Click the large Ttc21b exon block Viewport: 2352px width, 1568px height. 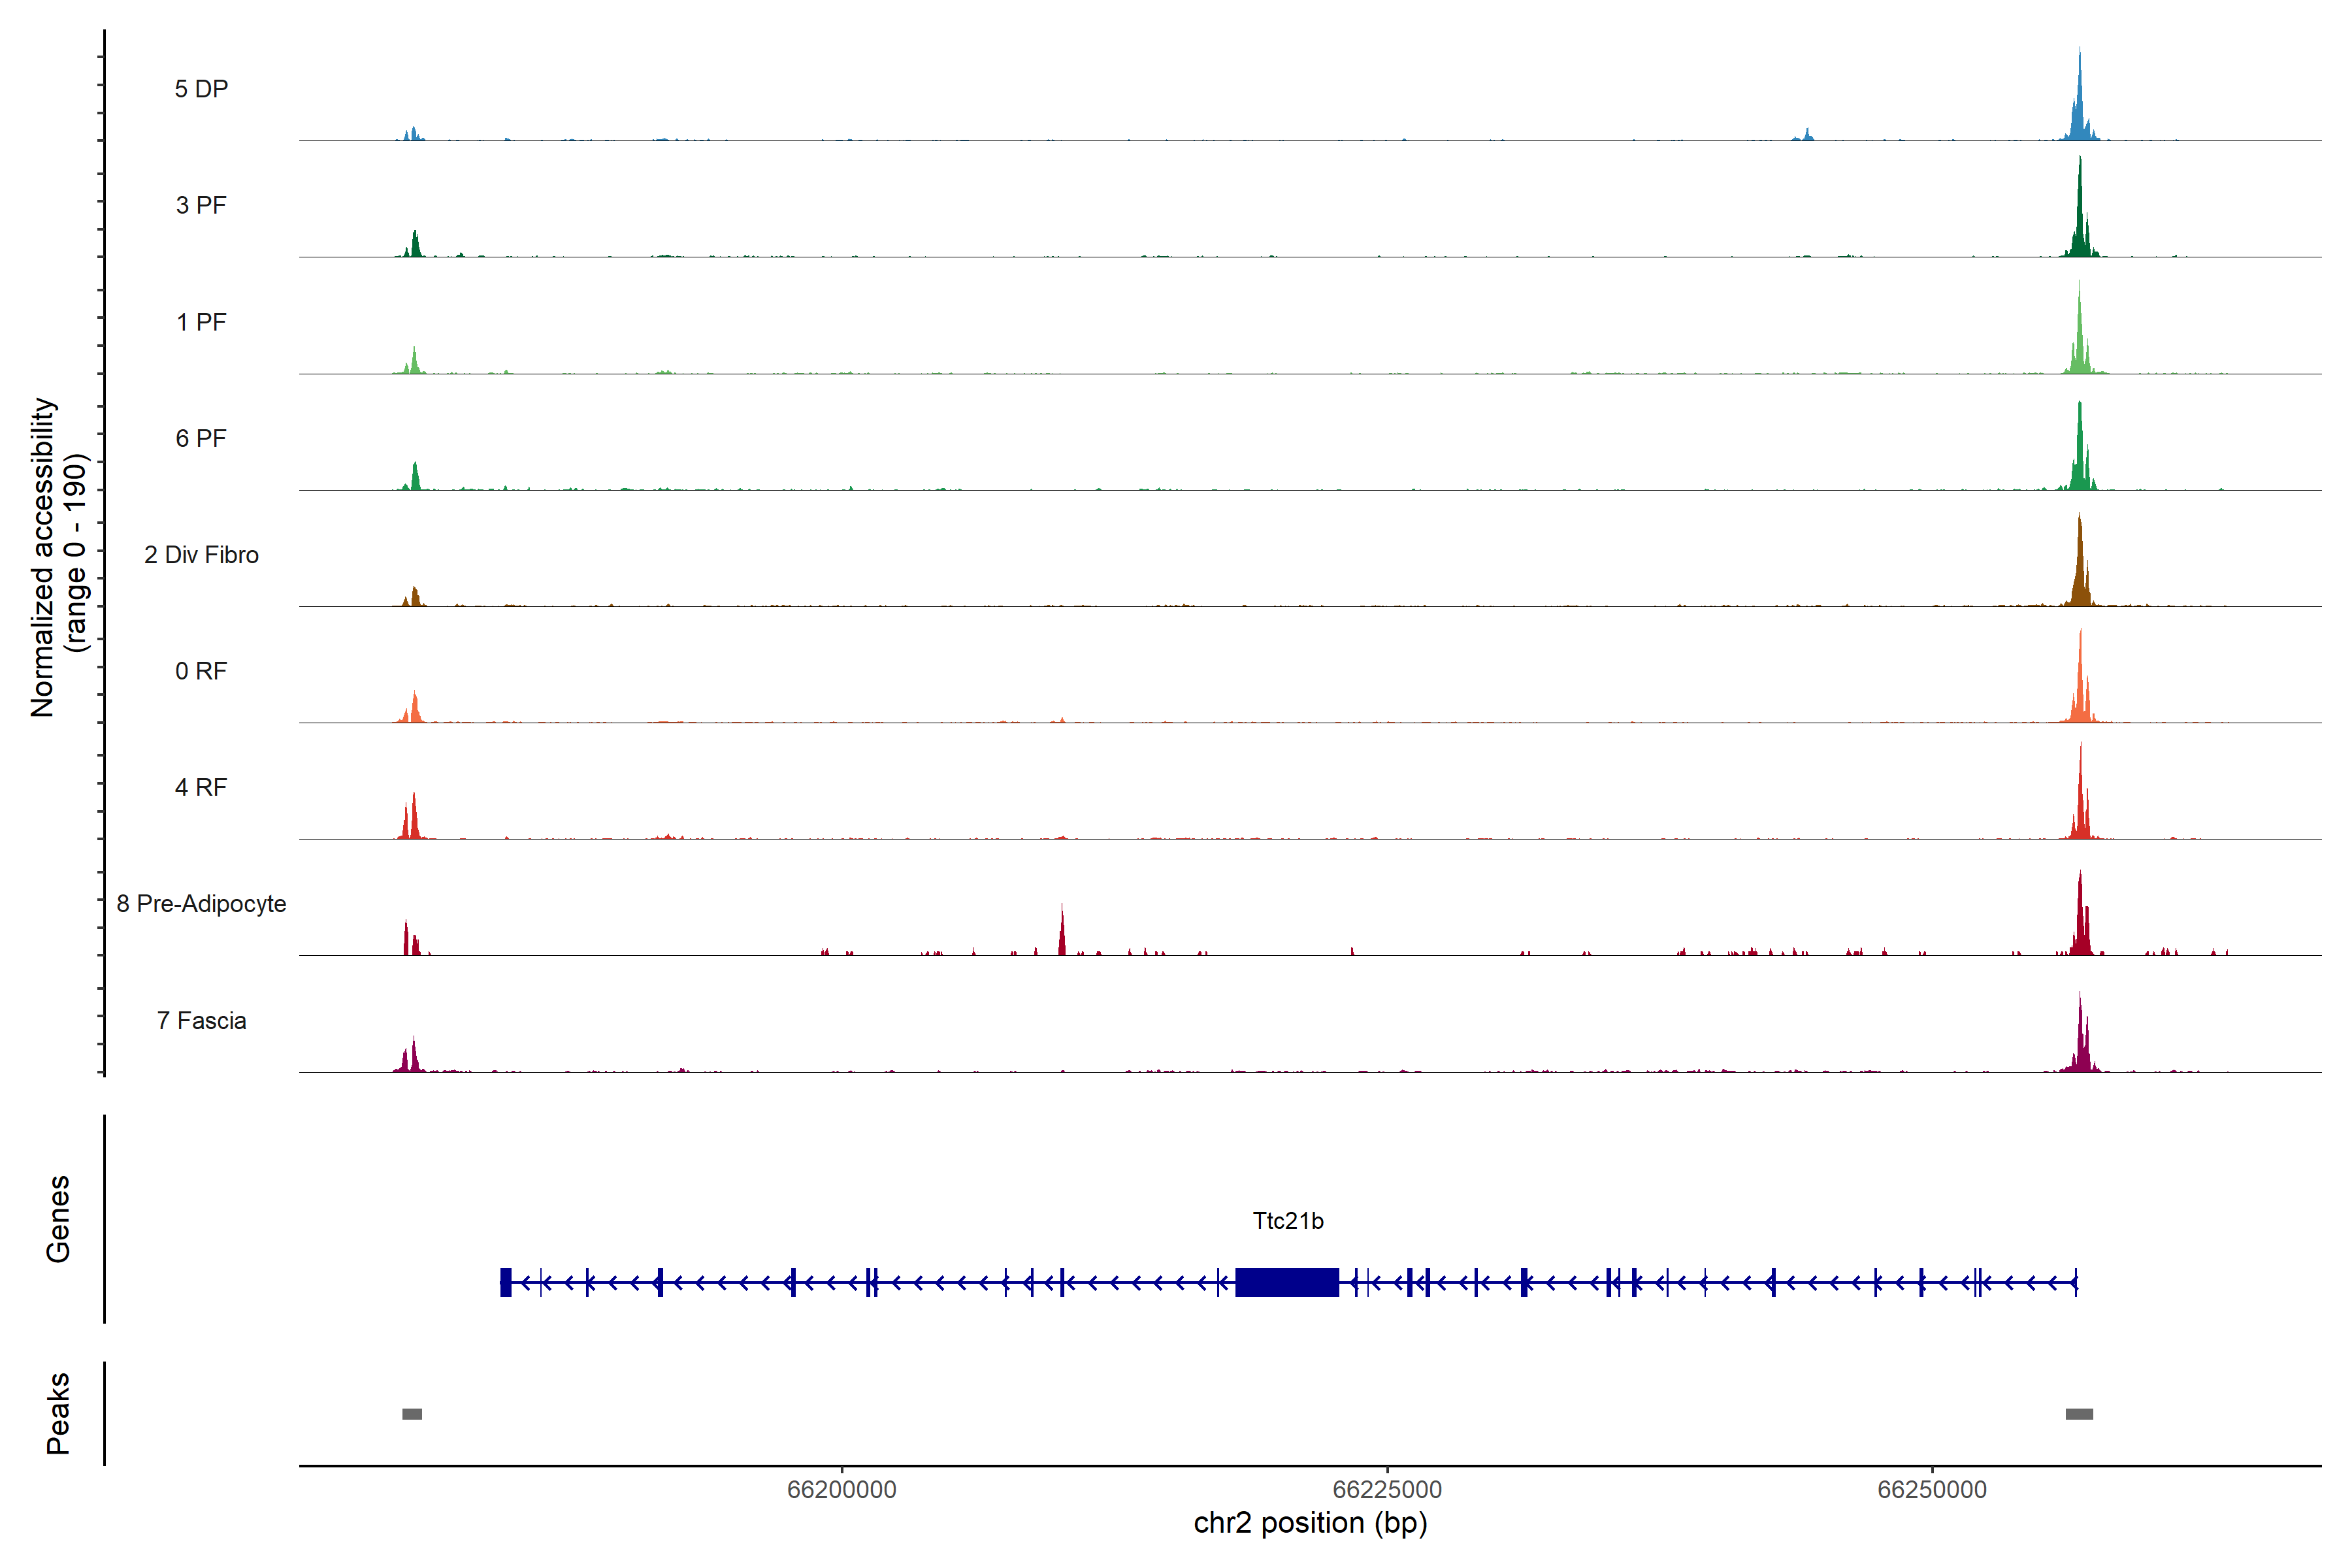tap(1287, 1282)
